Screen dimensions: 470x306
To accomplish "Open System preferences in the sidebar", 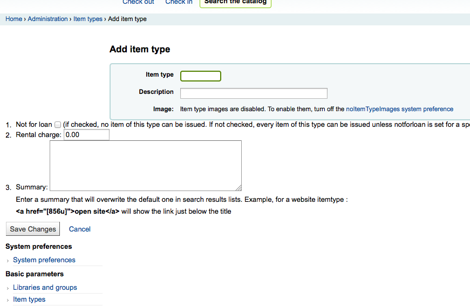I will point(44,260).
